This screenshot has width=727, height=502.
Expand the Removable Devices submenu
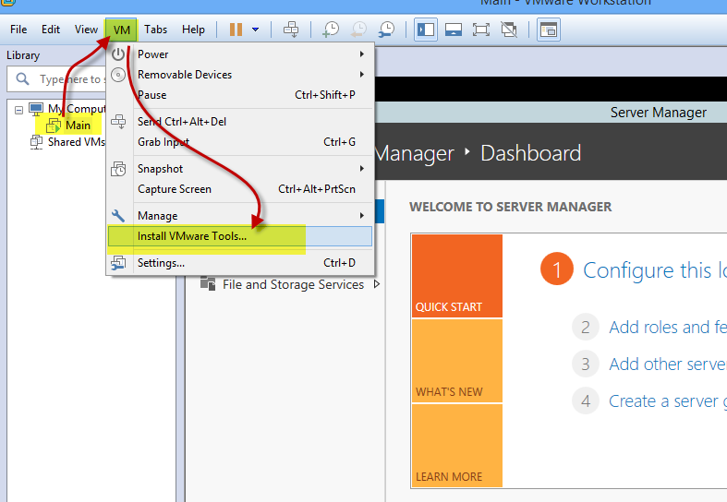(x=240, y=75)
